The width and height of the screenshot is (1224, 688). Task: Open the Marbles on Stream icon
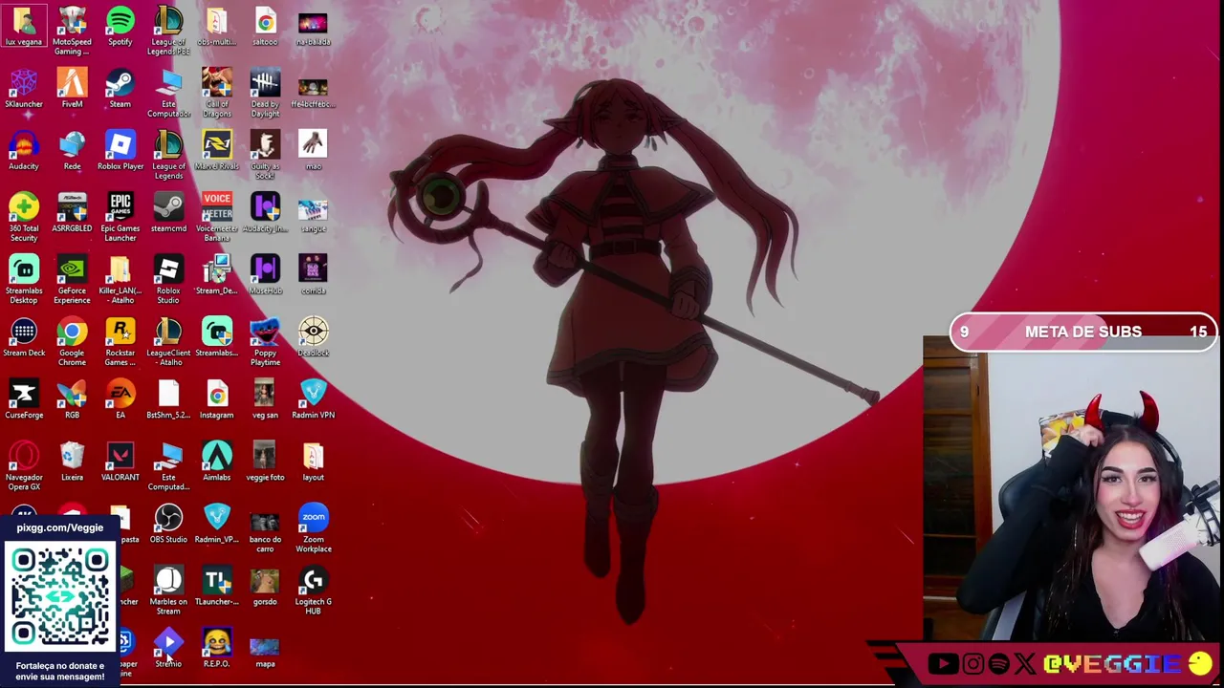tap(168, 590)
